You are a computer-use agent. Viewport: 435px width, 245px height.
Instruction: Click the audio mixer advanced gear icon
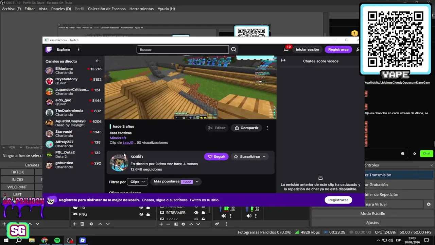[x=217, y=224]
